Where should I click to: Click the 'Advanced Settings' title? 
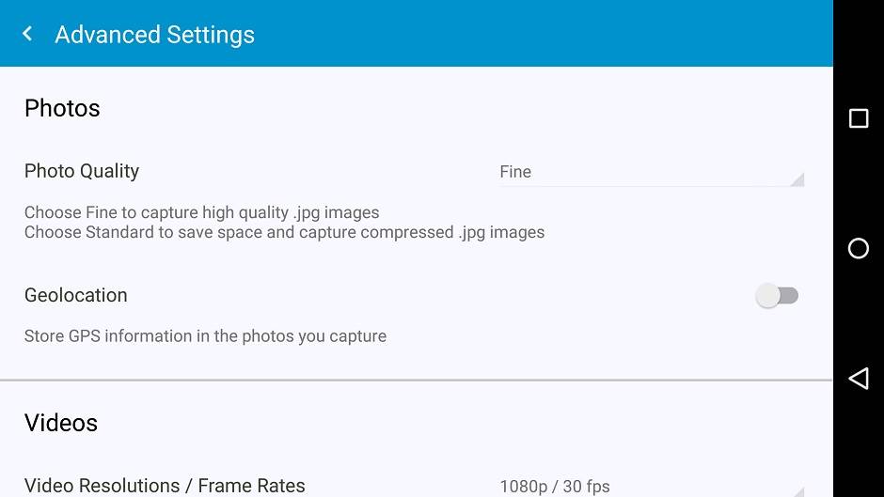[x=154, y=35]
